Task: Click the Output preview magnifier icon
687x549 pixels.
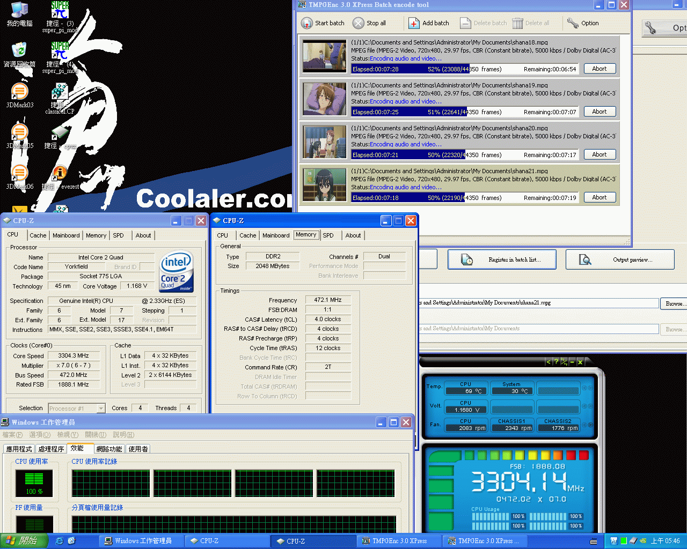Action: (x=585, y=260)
